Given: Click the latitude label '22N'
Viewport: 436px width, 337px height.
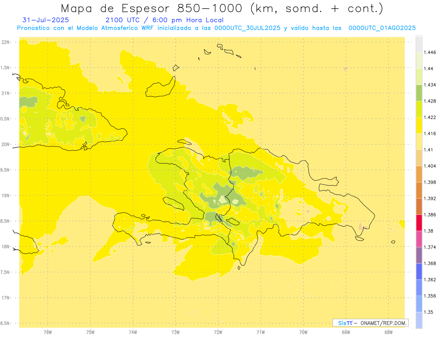Looking at the screenshot, I should (6, 42).
